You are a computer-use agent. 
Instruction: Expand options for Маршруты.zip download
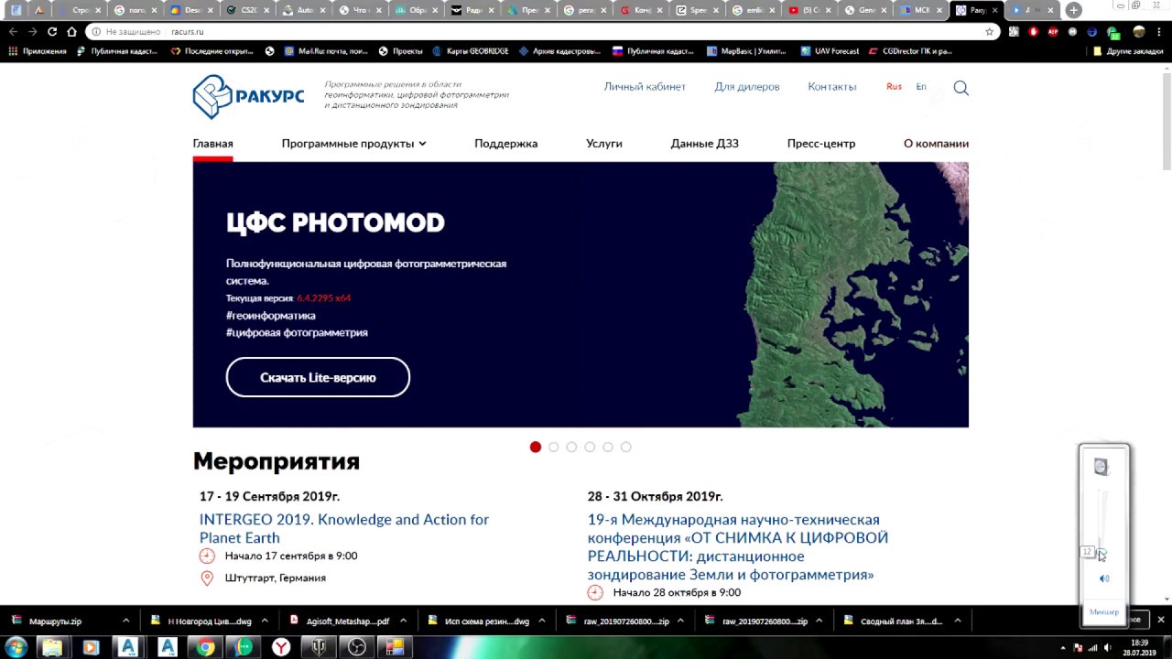tap(126, 621)
